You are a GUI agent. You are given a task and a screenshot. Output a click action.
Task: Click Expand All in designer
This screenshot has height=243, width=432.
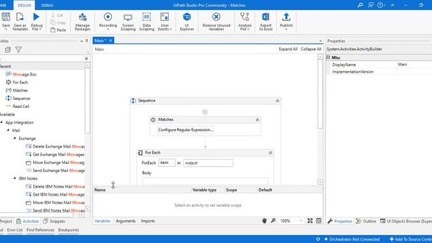(288, 49)
